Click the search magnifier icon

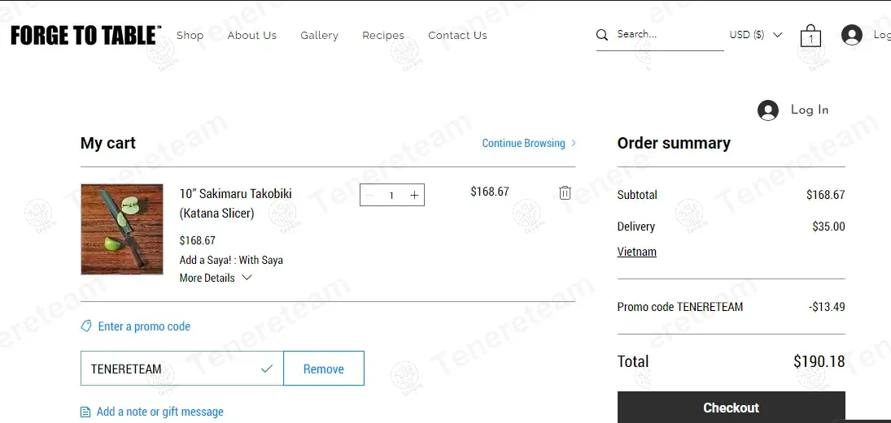point(602,35)
